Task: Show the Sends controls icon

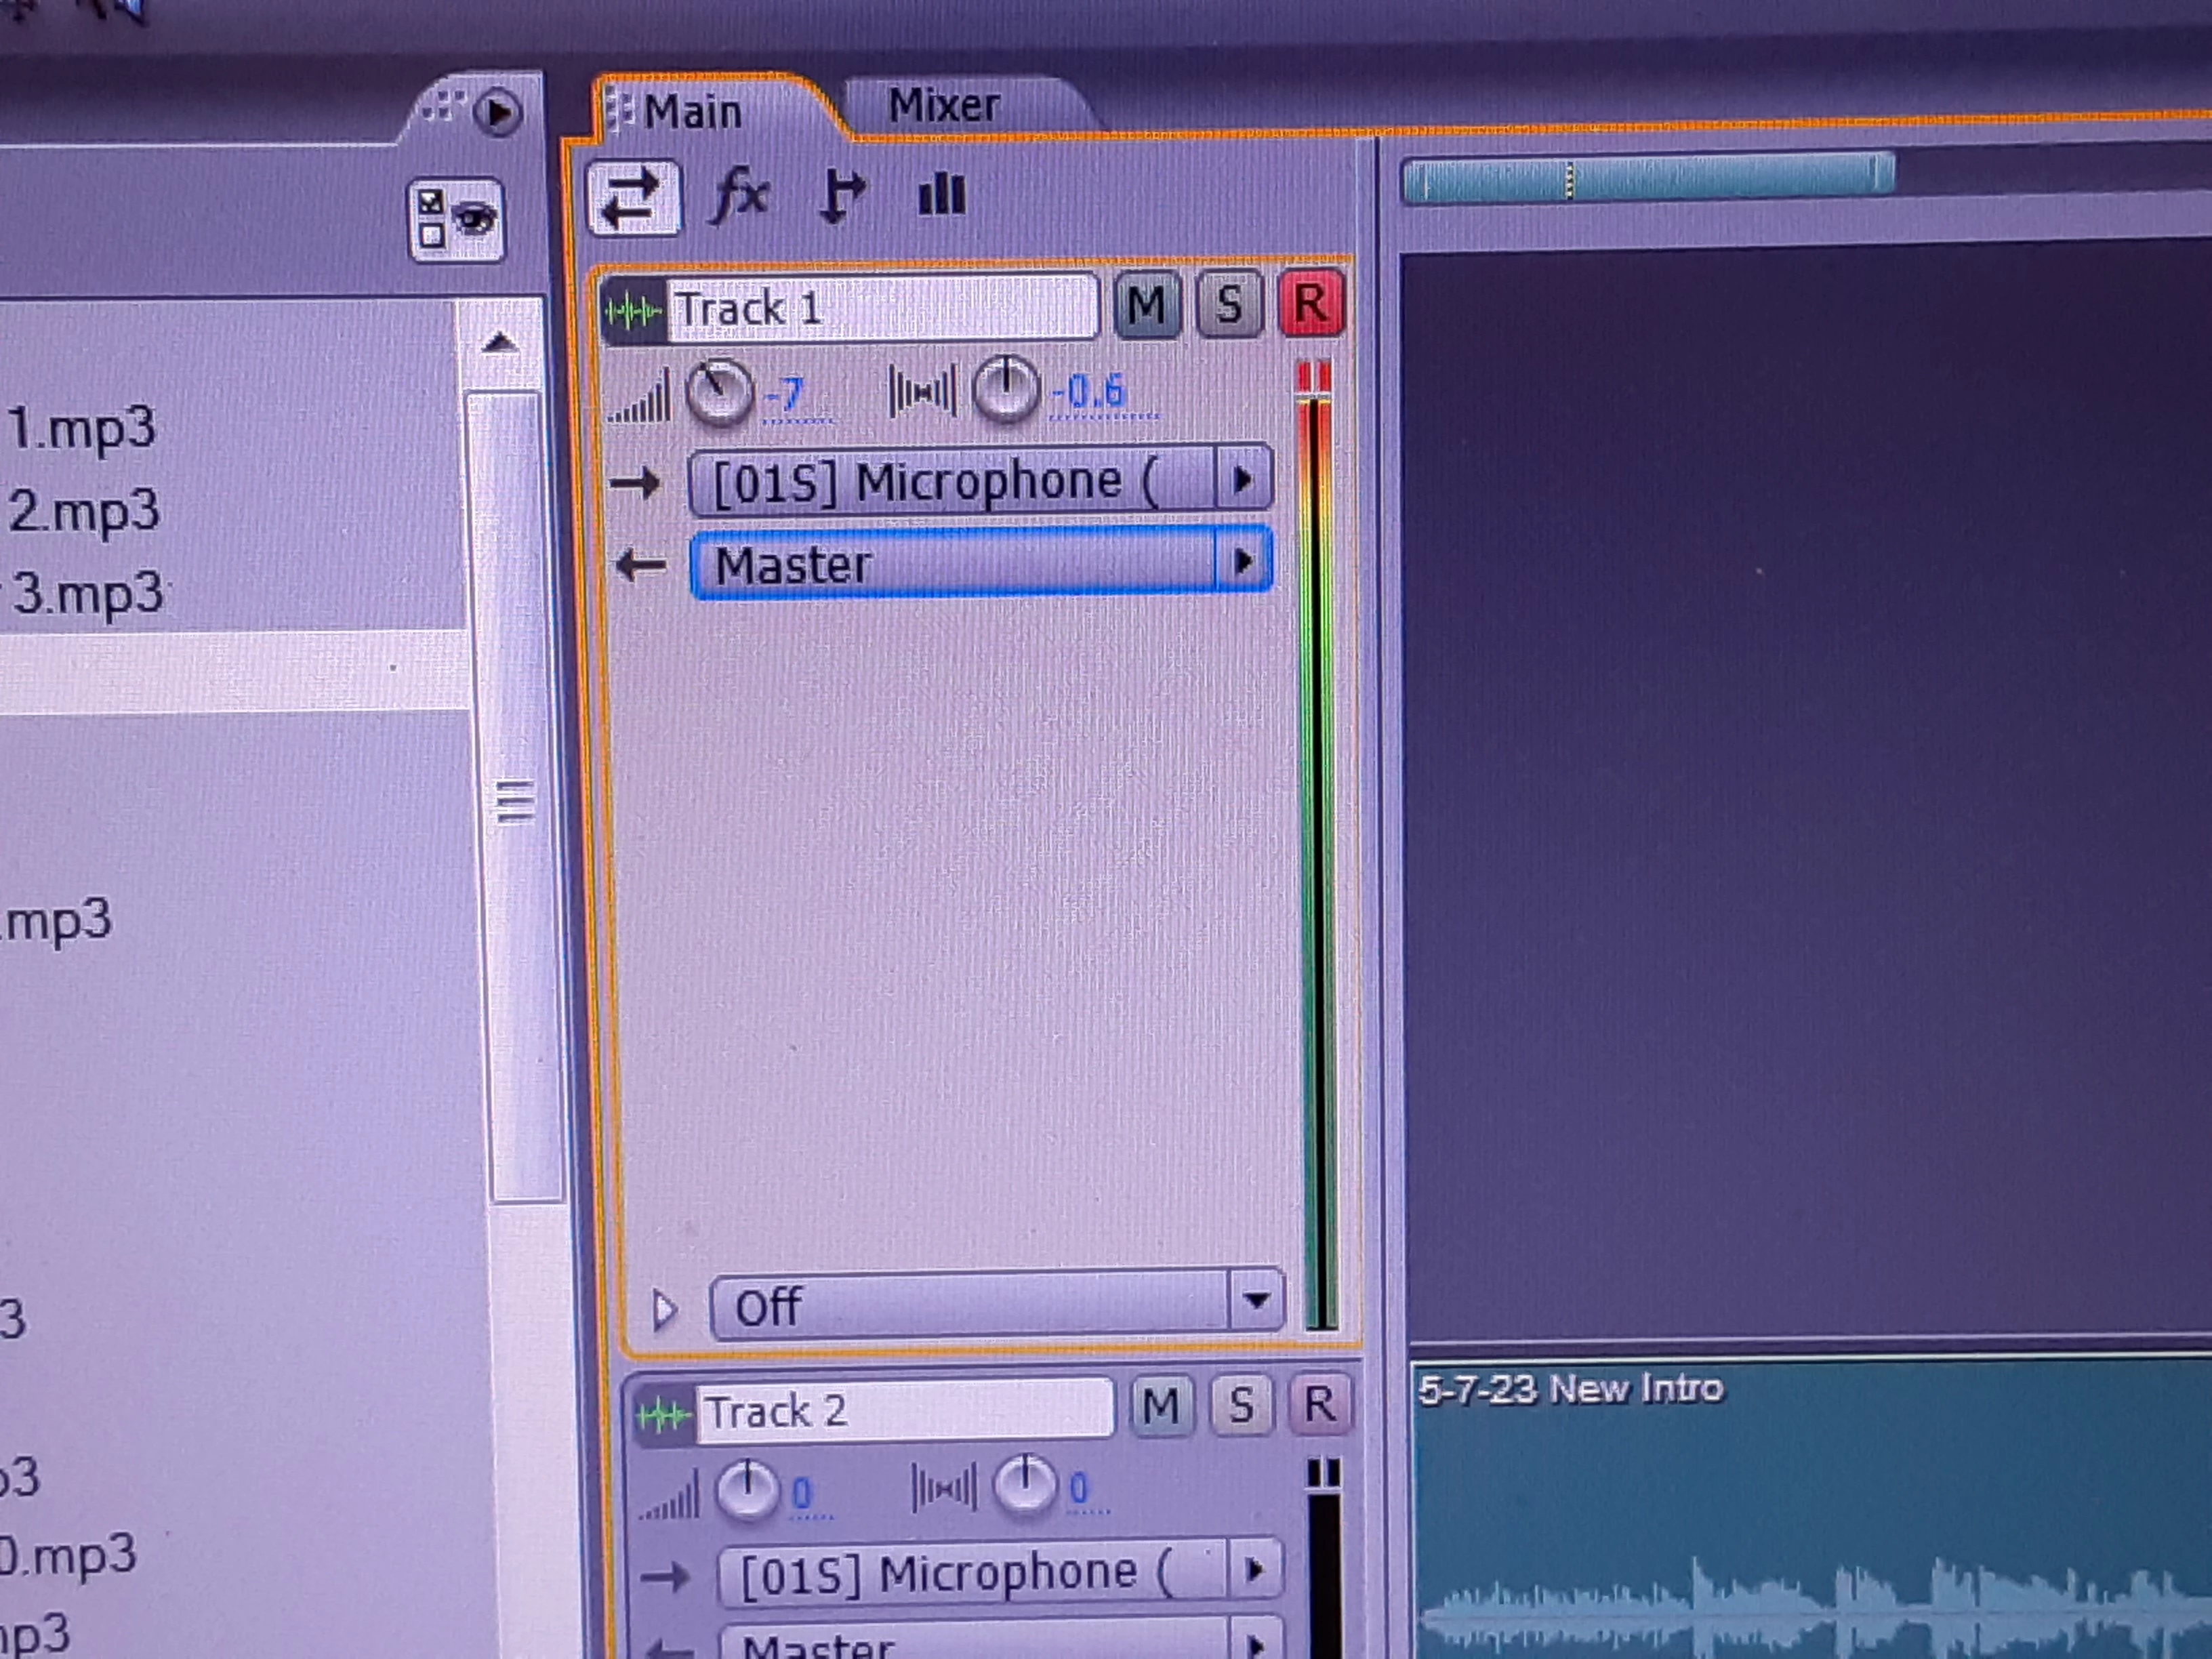Action: click(x=842, y=194)
